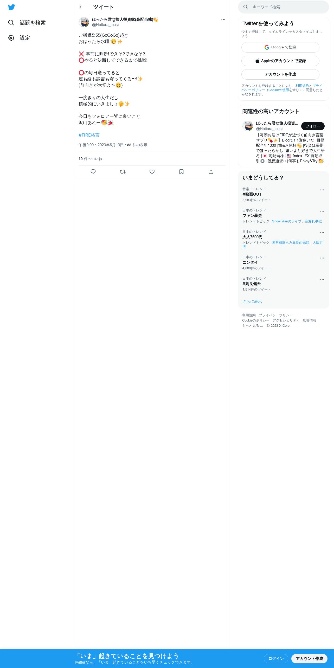The width and height of the screenshot is (334, 668).
Task: Open @Hottara_tousi handle in the tweet header
Action: tap(105, 25)
